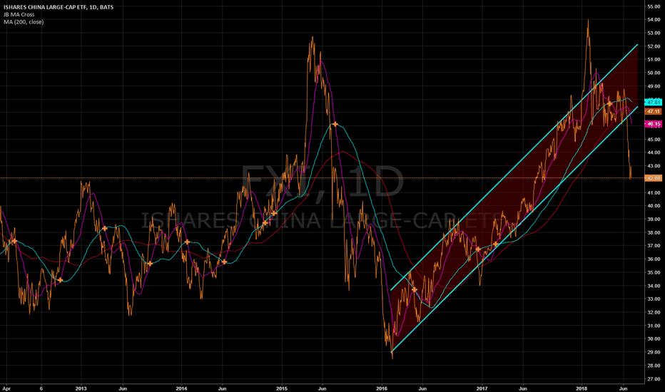Click the Jun label between 2015 and 2016
665x392 pixels.
pos(322,388)
